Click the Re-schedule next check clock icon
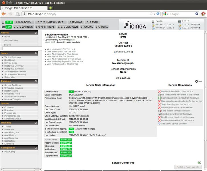This screenshot has height=171, width=207. coord(159,95)
